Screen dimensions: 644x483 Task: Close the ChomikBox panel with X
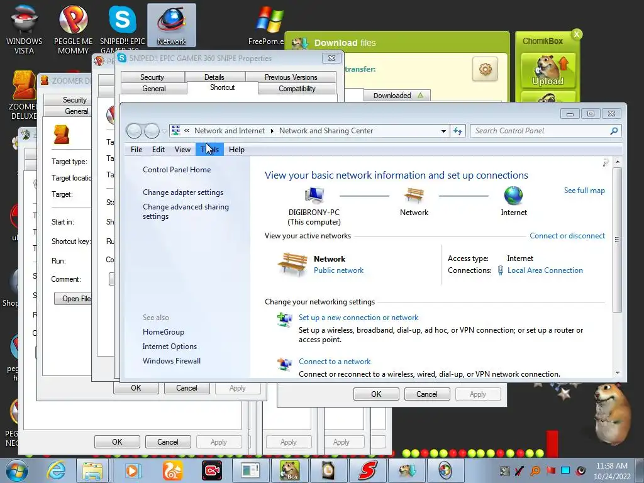pos(577,35)
